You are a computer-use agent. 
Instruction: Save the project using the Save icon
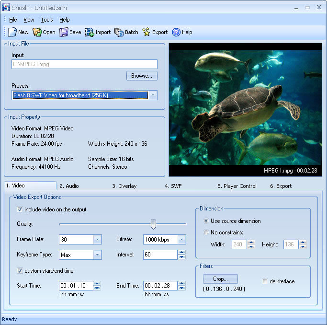[x=64, y=32]
